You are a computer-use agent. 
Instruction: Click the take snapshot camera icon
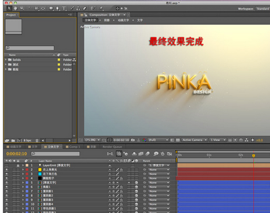tap(133, 140)
